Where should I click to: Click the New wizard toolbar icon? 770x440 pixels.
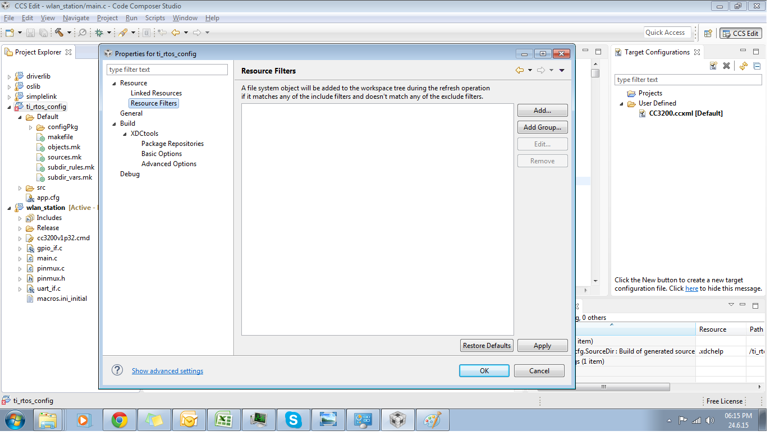coord(10,33)
